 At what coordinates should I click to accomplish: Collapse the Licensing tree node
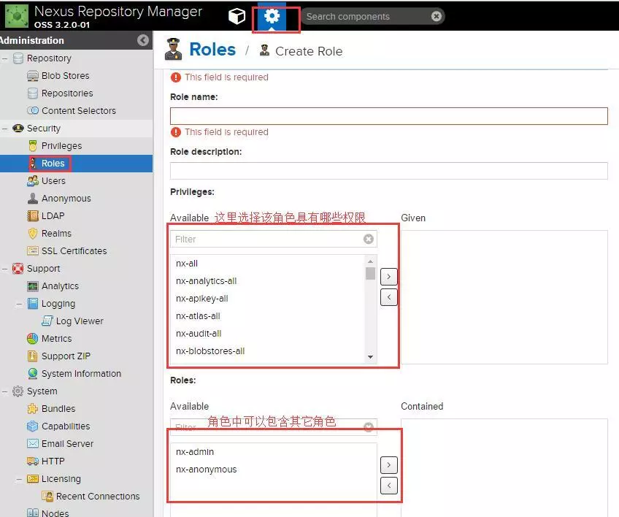point(19,479)
